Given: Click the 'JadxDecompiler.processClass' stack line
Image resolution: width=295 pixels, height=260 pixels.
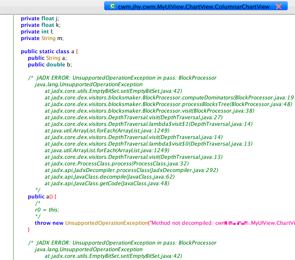Looking at the screenshot, I should click(131, 170).
